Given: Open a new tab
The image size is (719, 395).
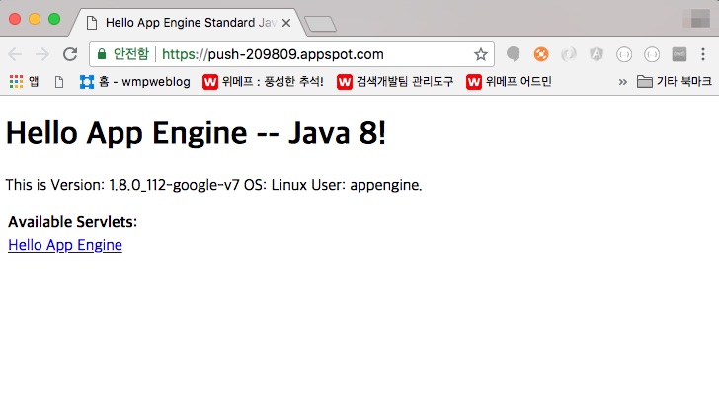Looking at the screenshot, I should point(319,23).
